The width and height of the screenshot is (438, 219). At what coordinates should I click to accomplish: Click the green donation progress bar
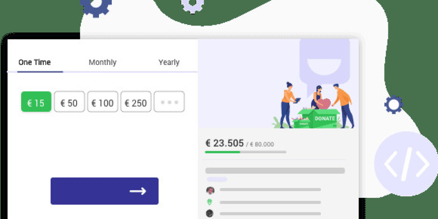coord(223,152)
